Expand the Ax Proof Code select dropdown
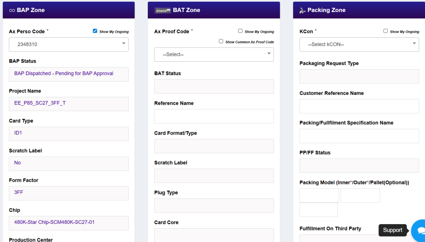The image size is (425, 242). (214, 54)
